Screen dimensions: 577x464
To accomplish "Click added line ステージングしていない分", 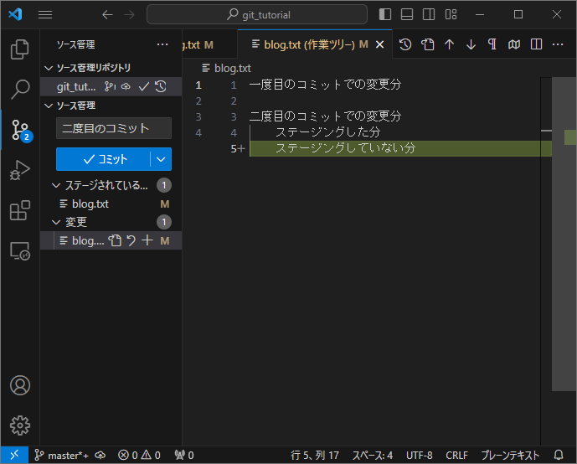I will [x=346, y=148].
